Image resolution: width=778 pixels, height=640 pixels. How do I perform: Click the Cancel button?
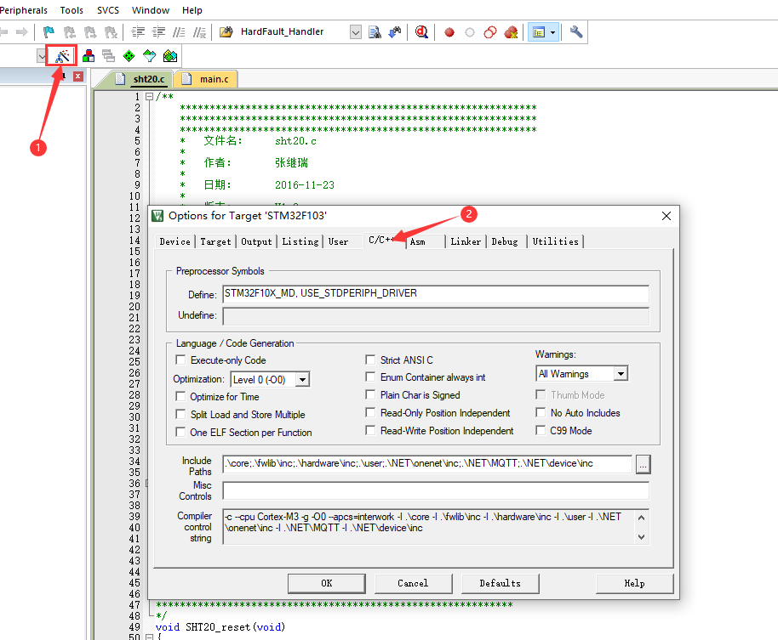pos(413,584)
